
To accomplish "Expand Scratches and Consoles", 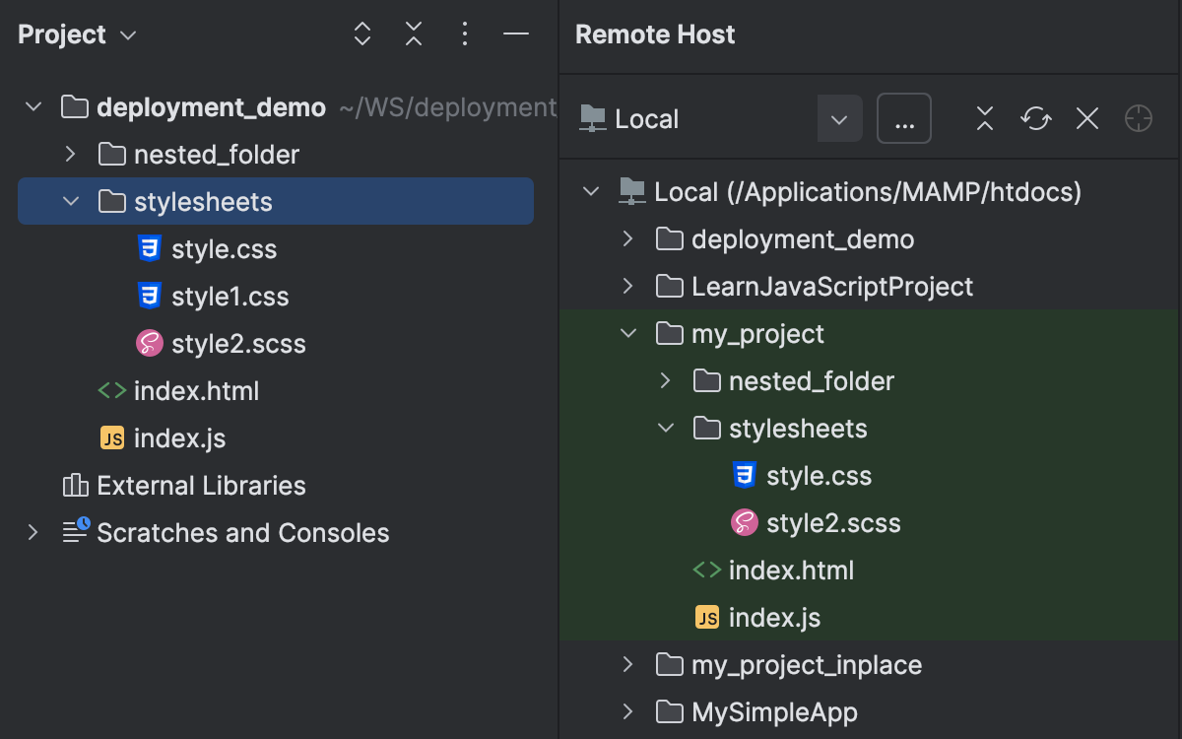I will tap(33, 532).
